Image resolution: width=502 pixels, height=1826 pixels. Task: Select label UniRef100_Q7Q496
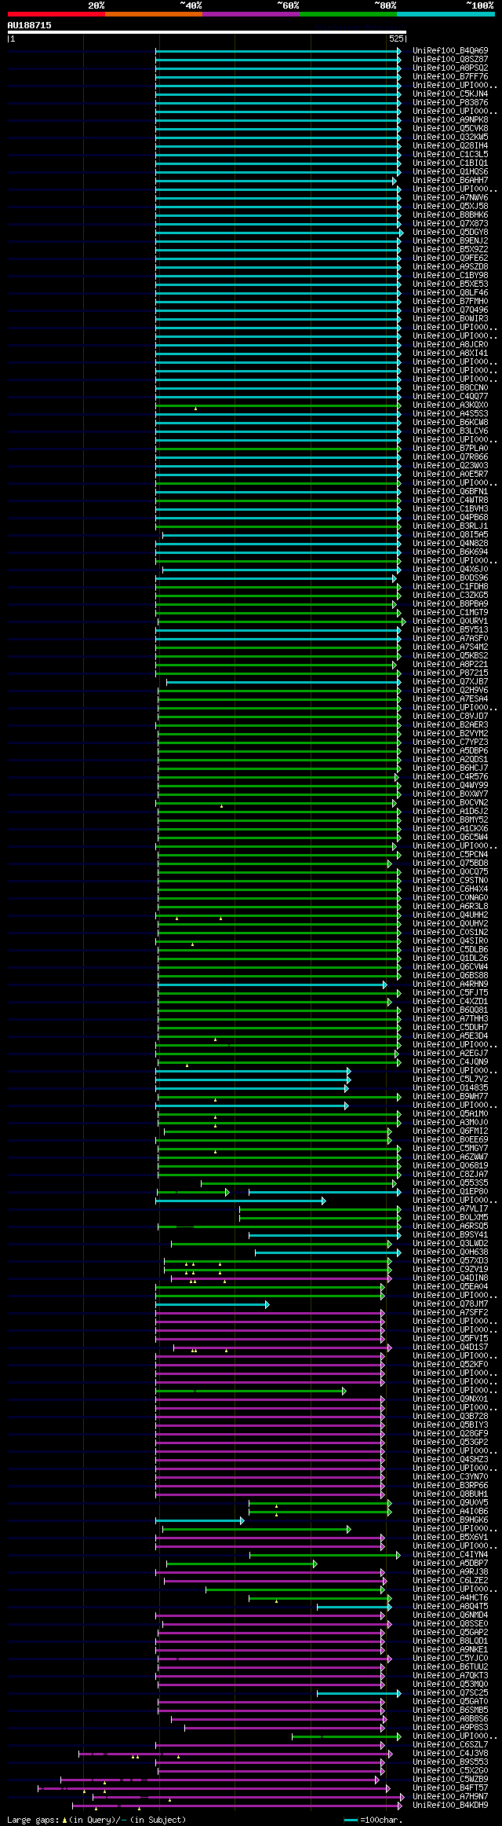tap(450, 310)
